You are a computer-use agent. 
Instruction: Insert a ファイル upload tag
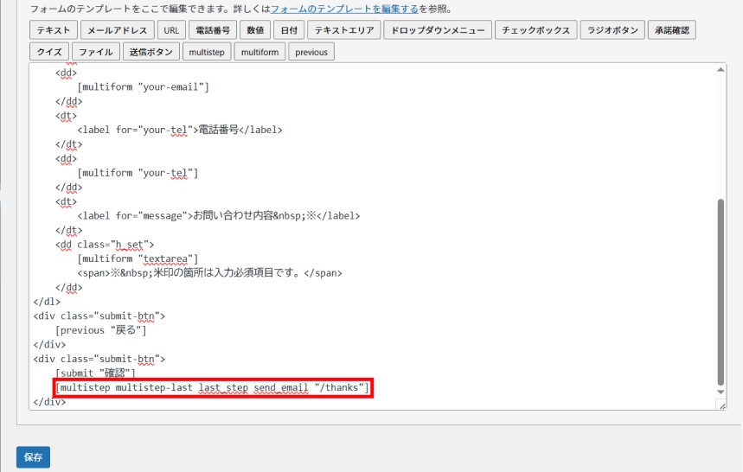(97, 52)
